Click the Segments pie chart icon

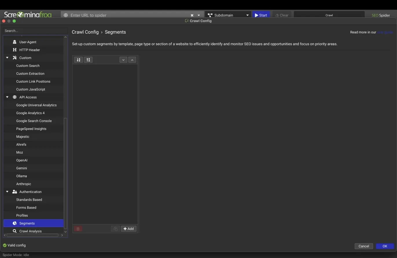click(x=14, y=223)
